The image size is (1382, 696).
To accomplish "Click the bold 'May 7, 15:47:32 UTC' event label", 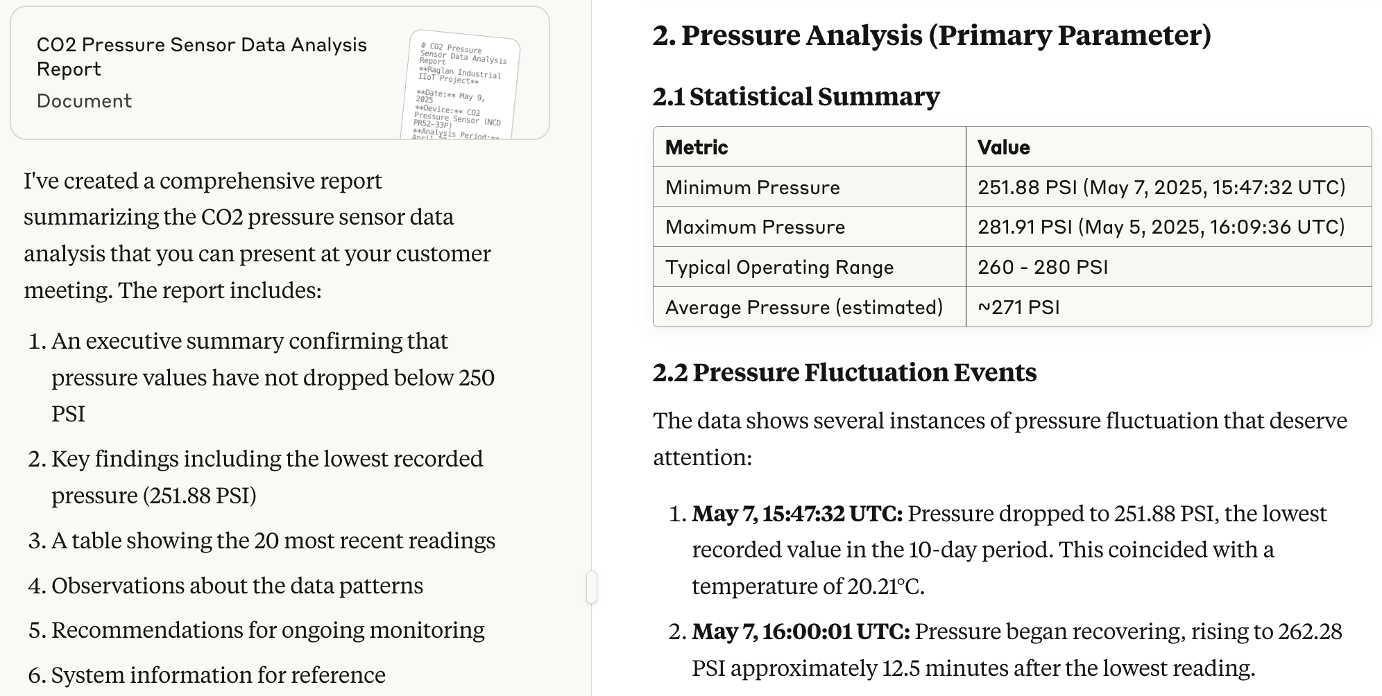I will (x=797, y=514).
